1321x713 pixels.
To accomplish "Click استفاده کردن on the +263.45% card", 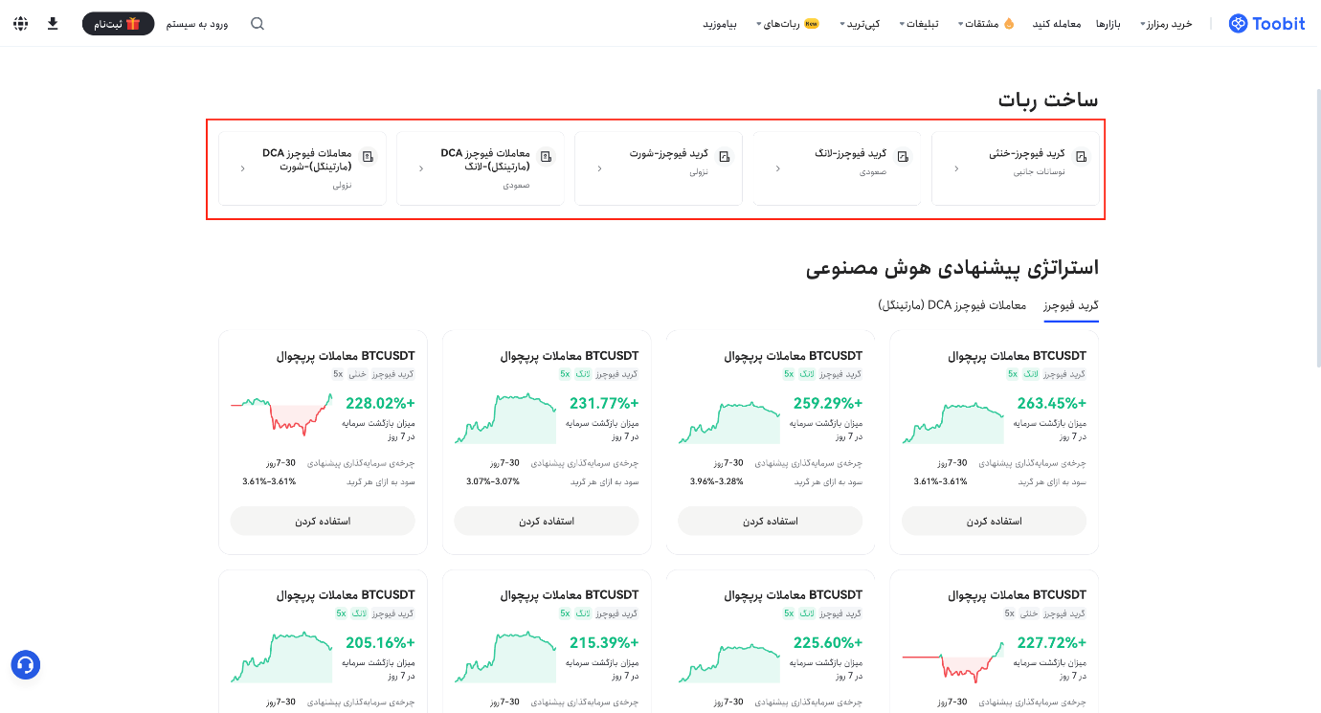I will point(994,521).
